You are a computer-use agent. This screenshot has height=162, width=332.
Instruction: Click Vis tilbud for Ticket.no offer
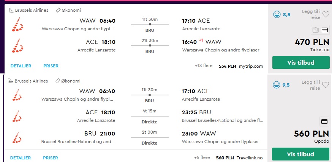tap(301, 62)
